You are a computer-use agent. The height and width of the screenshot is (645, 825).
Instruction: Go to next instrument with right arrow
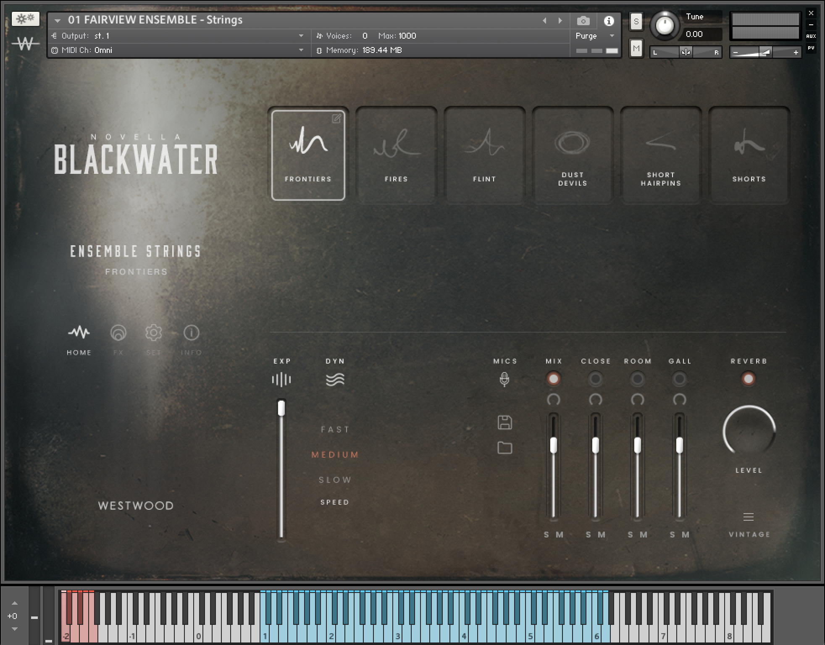pyautogui.click(x=560, y=21)
